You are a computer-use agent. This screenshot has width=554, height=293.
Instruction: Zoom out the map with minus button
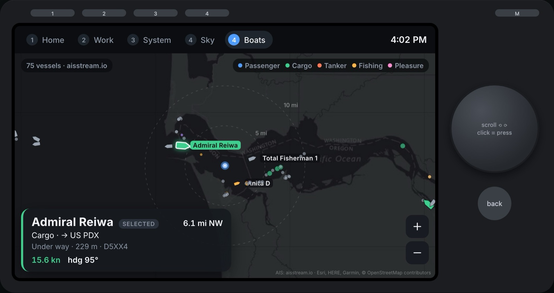point(417,253)
